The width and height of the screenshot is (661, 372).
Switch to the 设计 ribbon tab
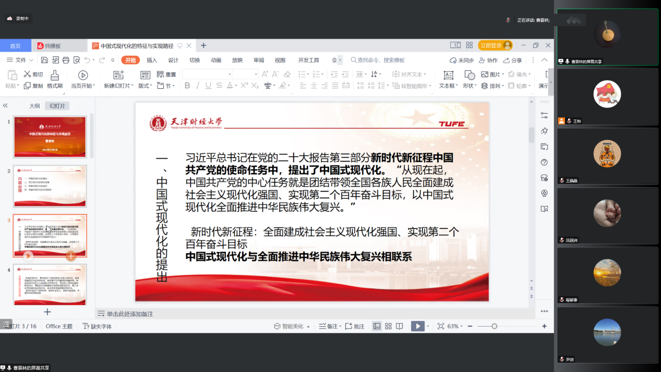[173, 60]
